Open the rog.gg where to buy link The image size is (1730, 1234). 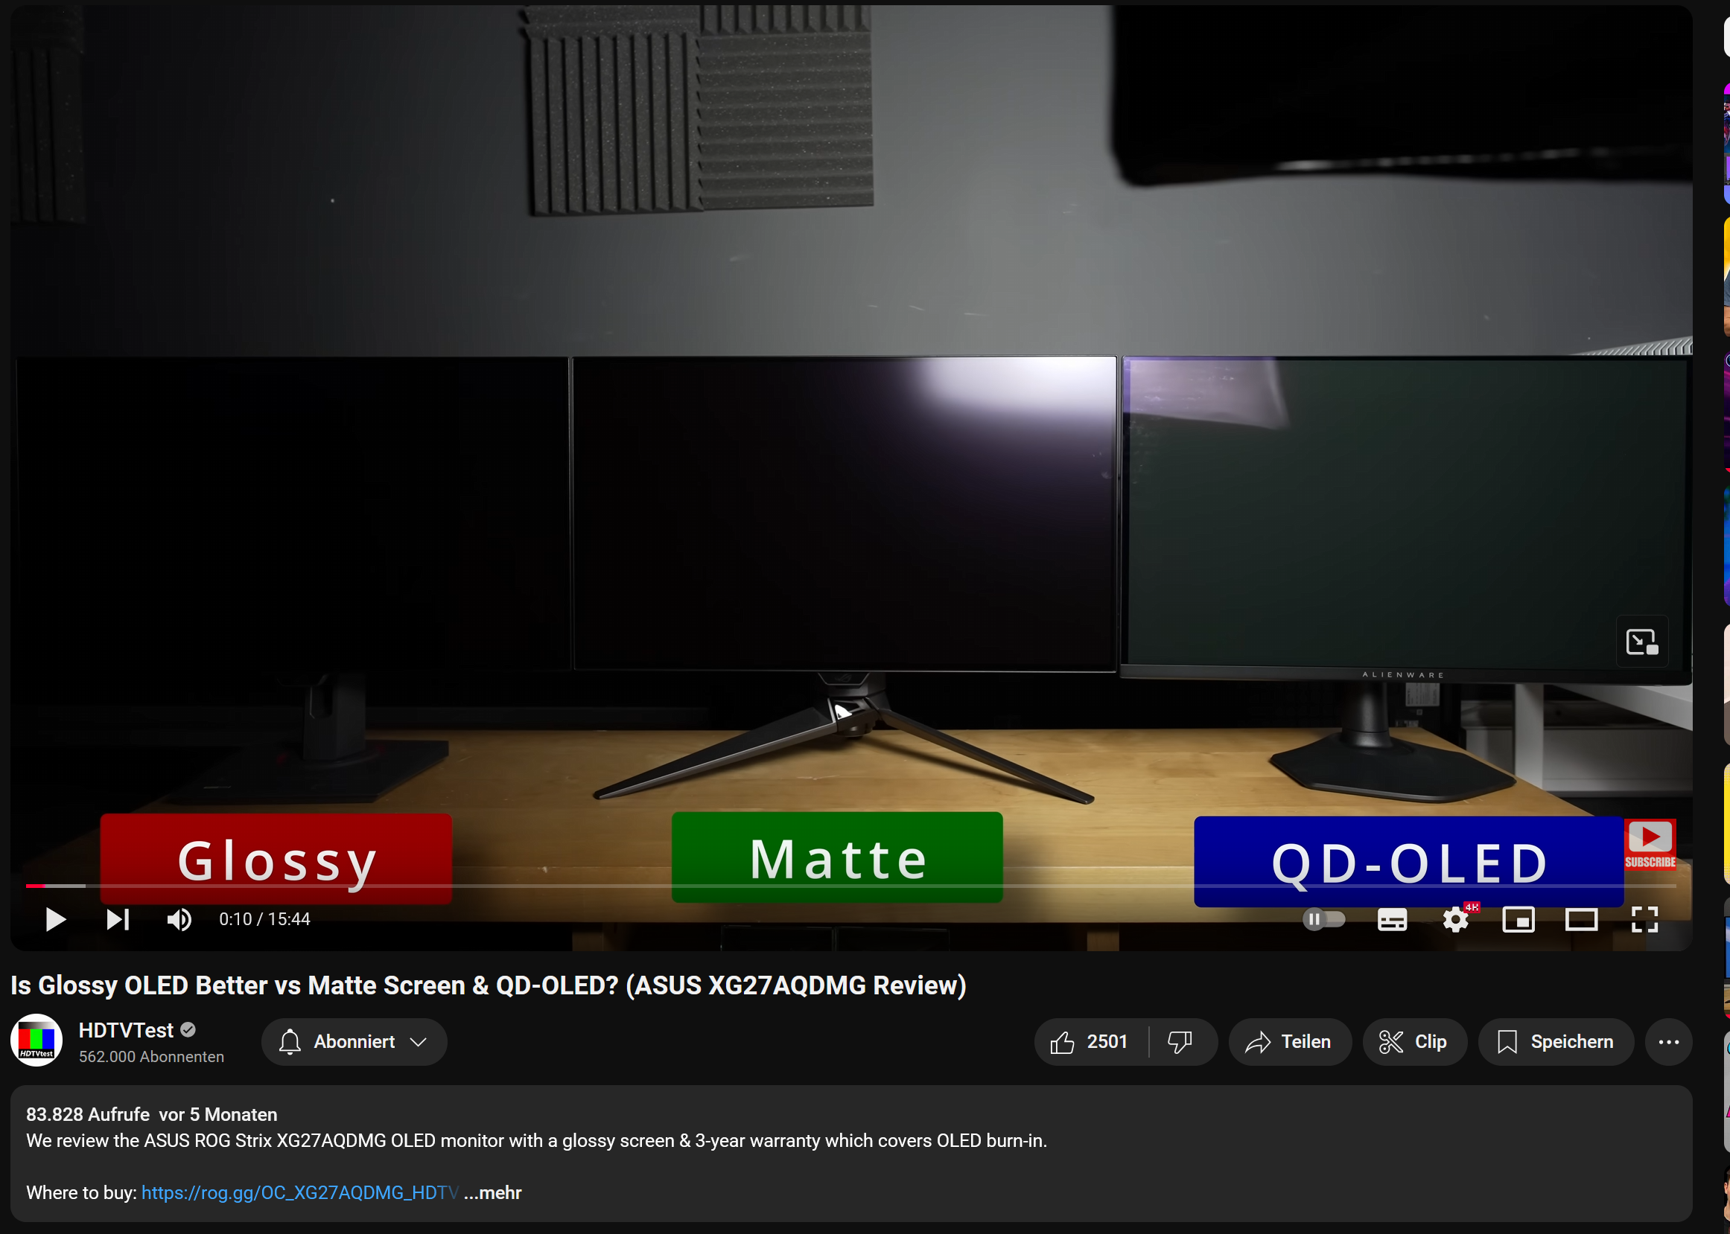[x=299, y=1192]
